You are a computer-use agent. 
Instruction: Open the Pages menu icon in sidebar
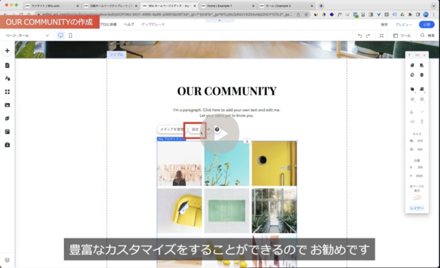pos(8,65)
